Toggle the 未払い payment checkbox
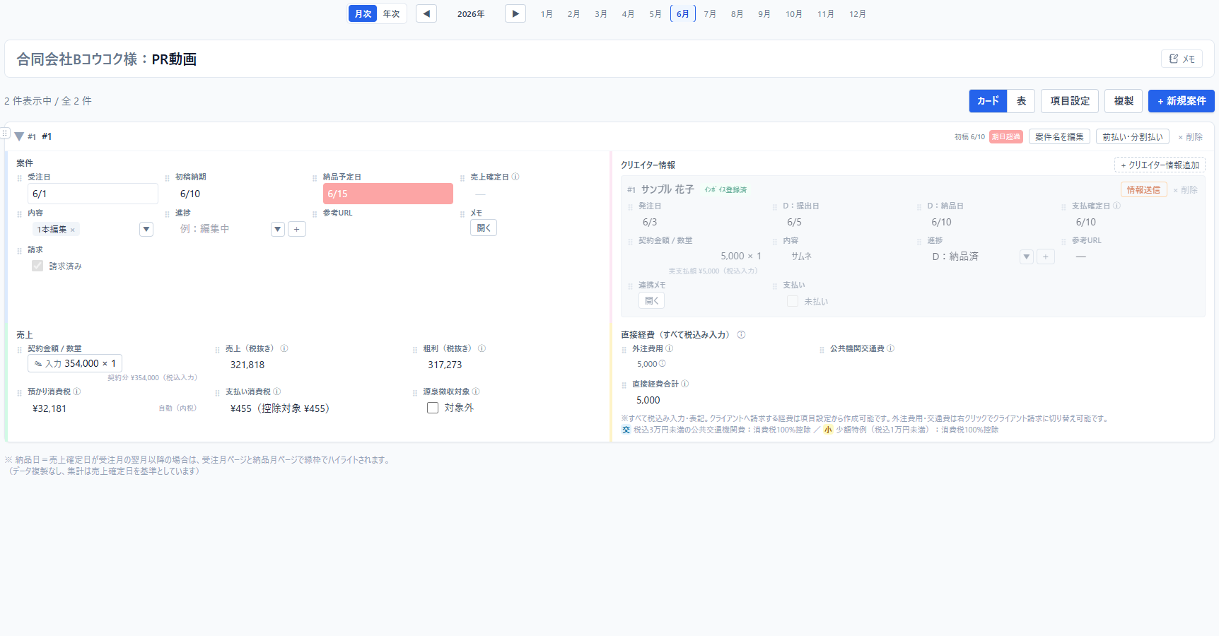 tap(793, 301)
